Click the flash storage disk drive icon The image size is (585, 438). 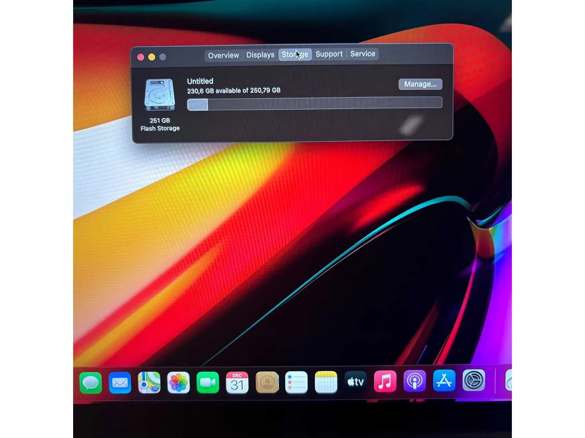pyautogui.click(x=160, y=95)
